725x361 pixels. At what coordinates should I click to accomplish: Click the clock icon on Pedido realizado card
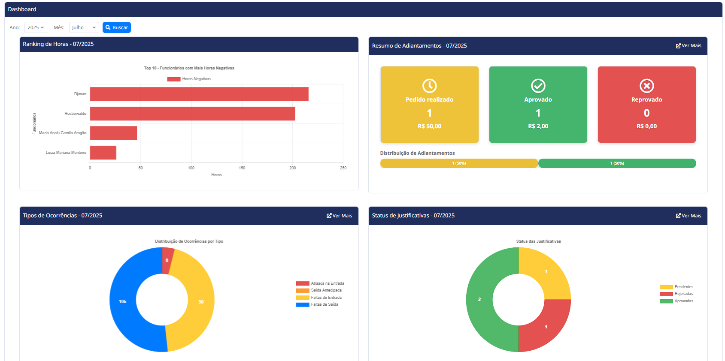[x=429, y=86]
